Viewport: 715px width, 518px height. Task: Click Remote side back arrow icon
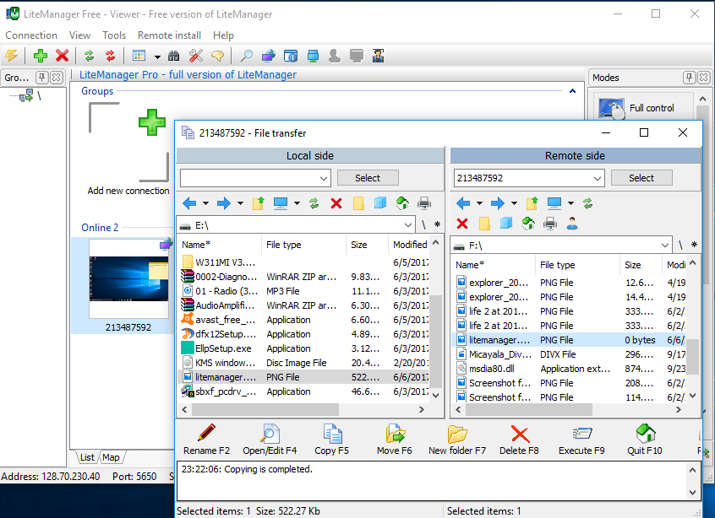(463, 203)
